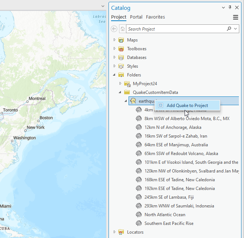The image size is (244, 238).
Task: Switch to the Favorites tab
Action: [x=155, y=17]
